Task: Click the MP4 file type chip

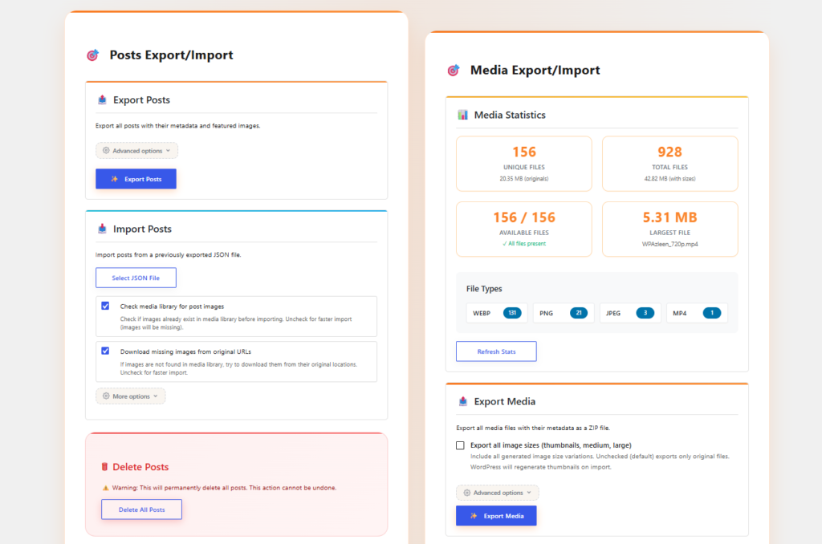Action: [x=697, y=314]
